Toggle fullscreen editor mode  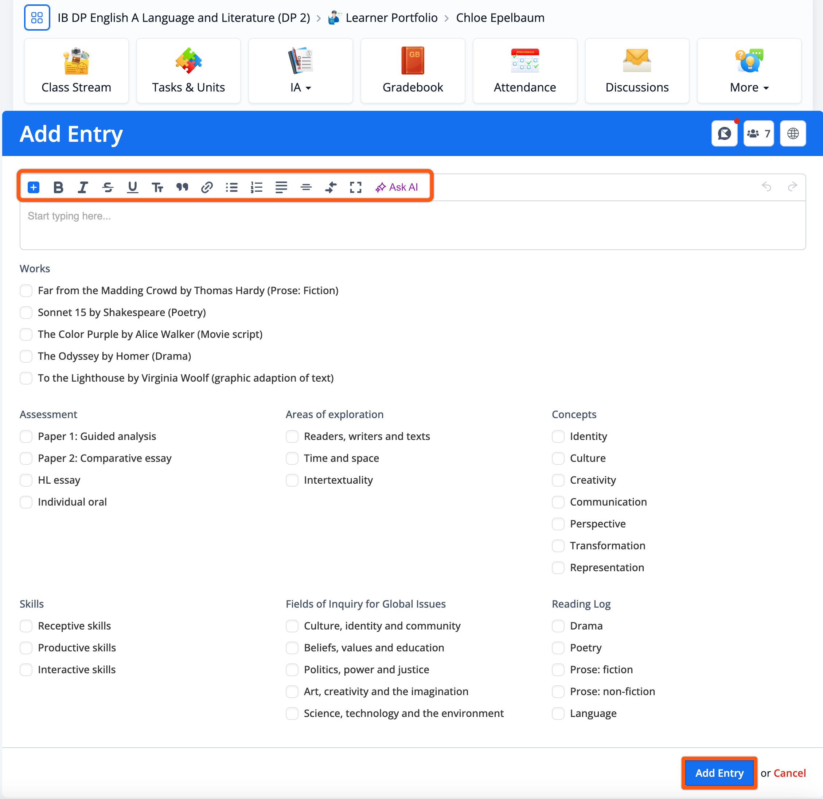[x=355, y=187]
